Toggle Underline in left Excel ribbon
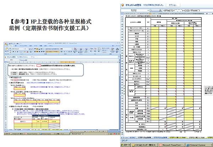The image size is (213, 147). click(17, 52)
